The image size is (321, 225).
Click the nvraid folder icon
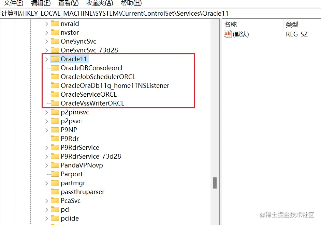[55, 23]
